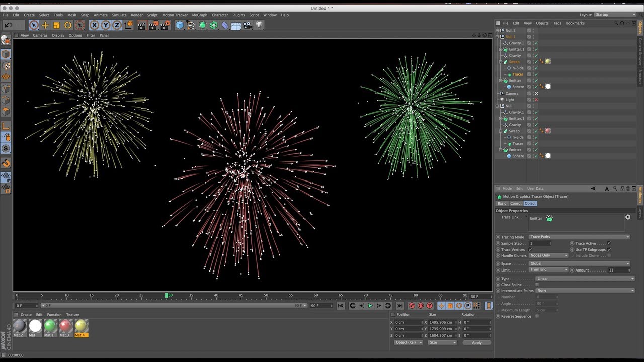Screen dimensions: 644x362
Task: Open the Floor environment icon
Action: [x=236, y=25]
